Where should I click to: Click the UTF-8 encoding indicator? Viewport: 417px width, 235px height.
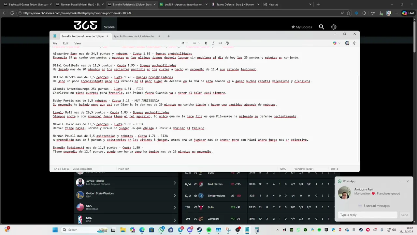(334, 169)
